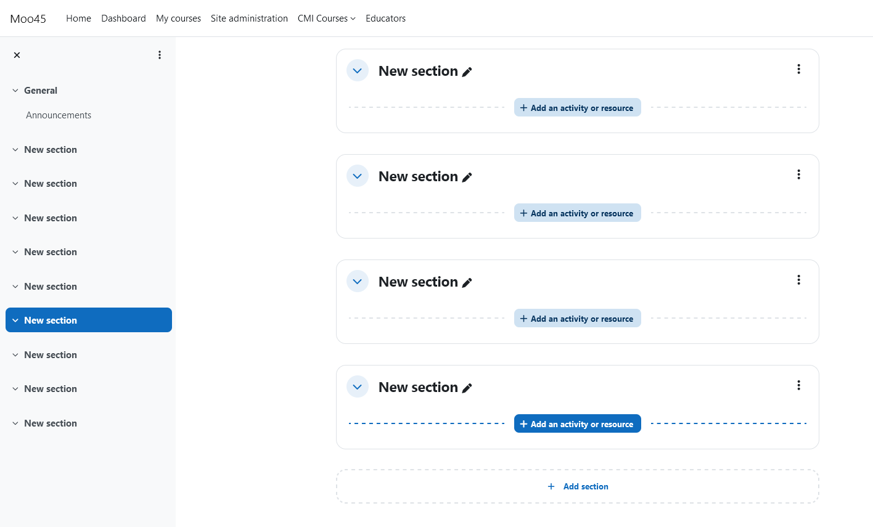Select General in the course index
Image resolution: width=873 pixels, height=527 pixels.
[x=41, y=91]
